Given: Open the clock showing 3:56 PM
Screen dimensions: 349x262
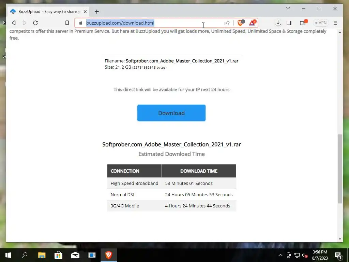Looking at the screenshot, I should [320, 255].
